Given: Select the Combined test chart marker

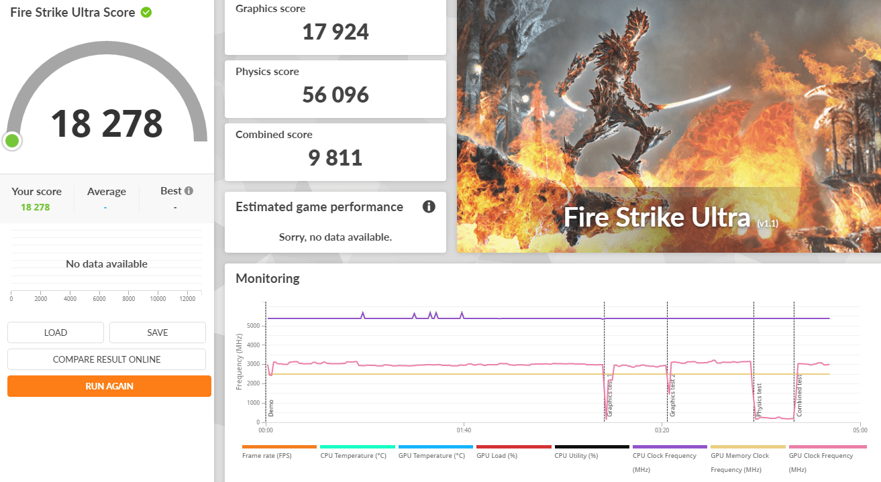Looking at the screenshot, I should tap(800, 397).
